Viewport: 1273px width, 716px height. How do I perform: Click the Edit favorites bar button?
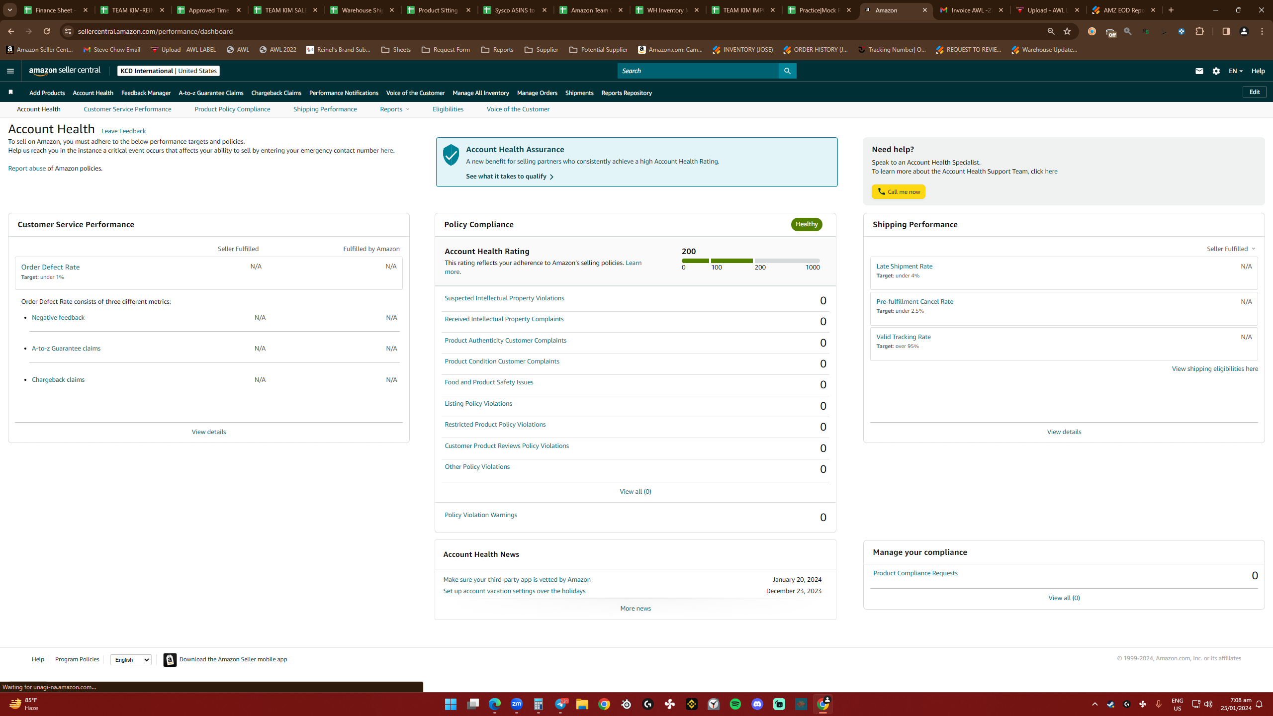point(1254,92)
